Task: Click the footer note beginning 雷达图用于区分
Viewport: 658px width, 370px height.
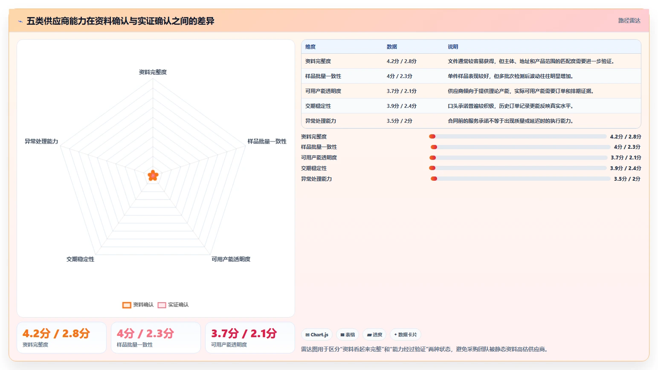Action: click(x=424, y=349)
